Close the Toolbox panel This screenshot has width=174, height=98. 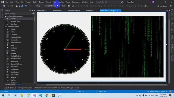34,11
